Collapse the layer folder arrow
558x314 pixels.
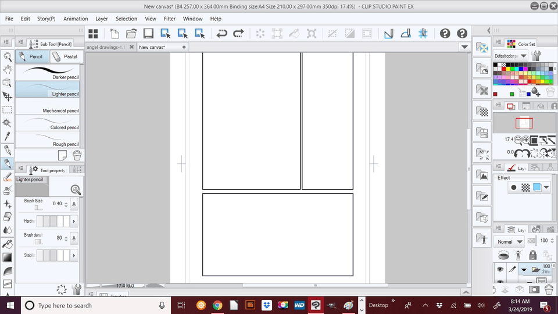click(523, 270)
